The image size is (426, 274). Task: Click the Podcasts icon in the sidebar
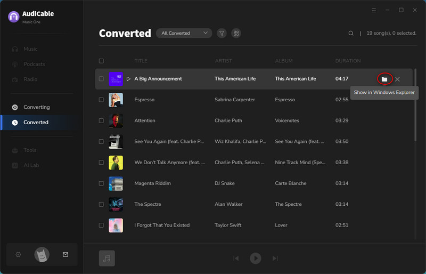point(15,64)
